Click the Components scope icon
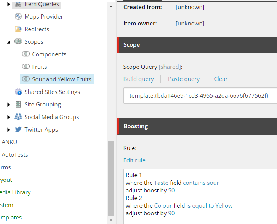The height and width of the screenshot is (224, 277). 26,54
